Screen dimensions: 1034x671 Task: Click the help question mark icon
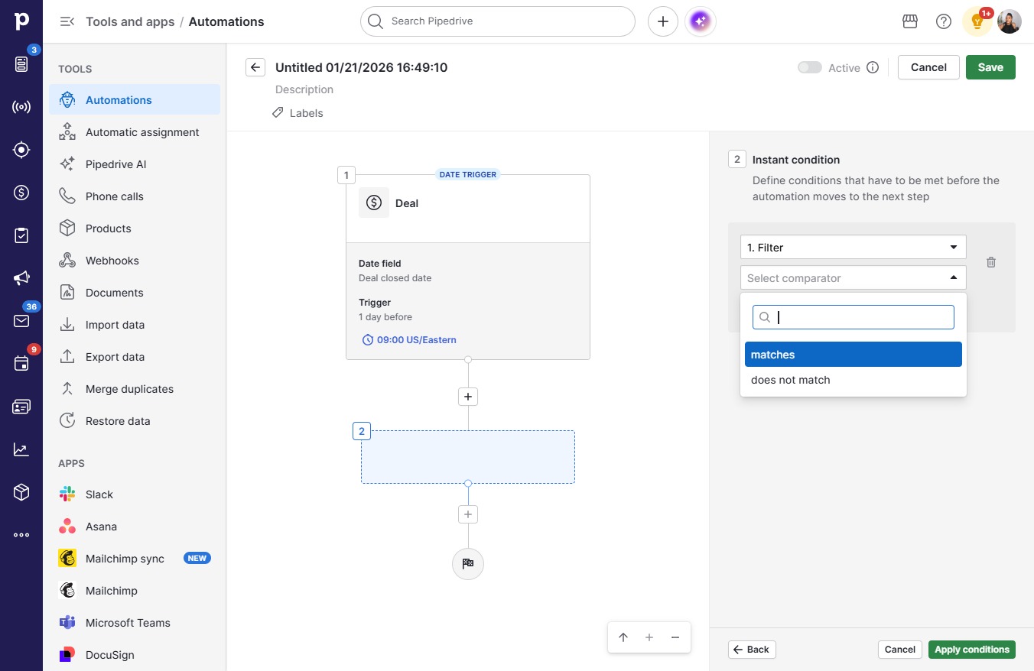[944, 21]
